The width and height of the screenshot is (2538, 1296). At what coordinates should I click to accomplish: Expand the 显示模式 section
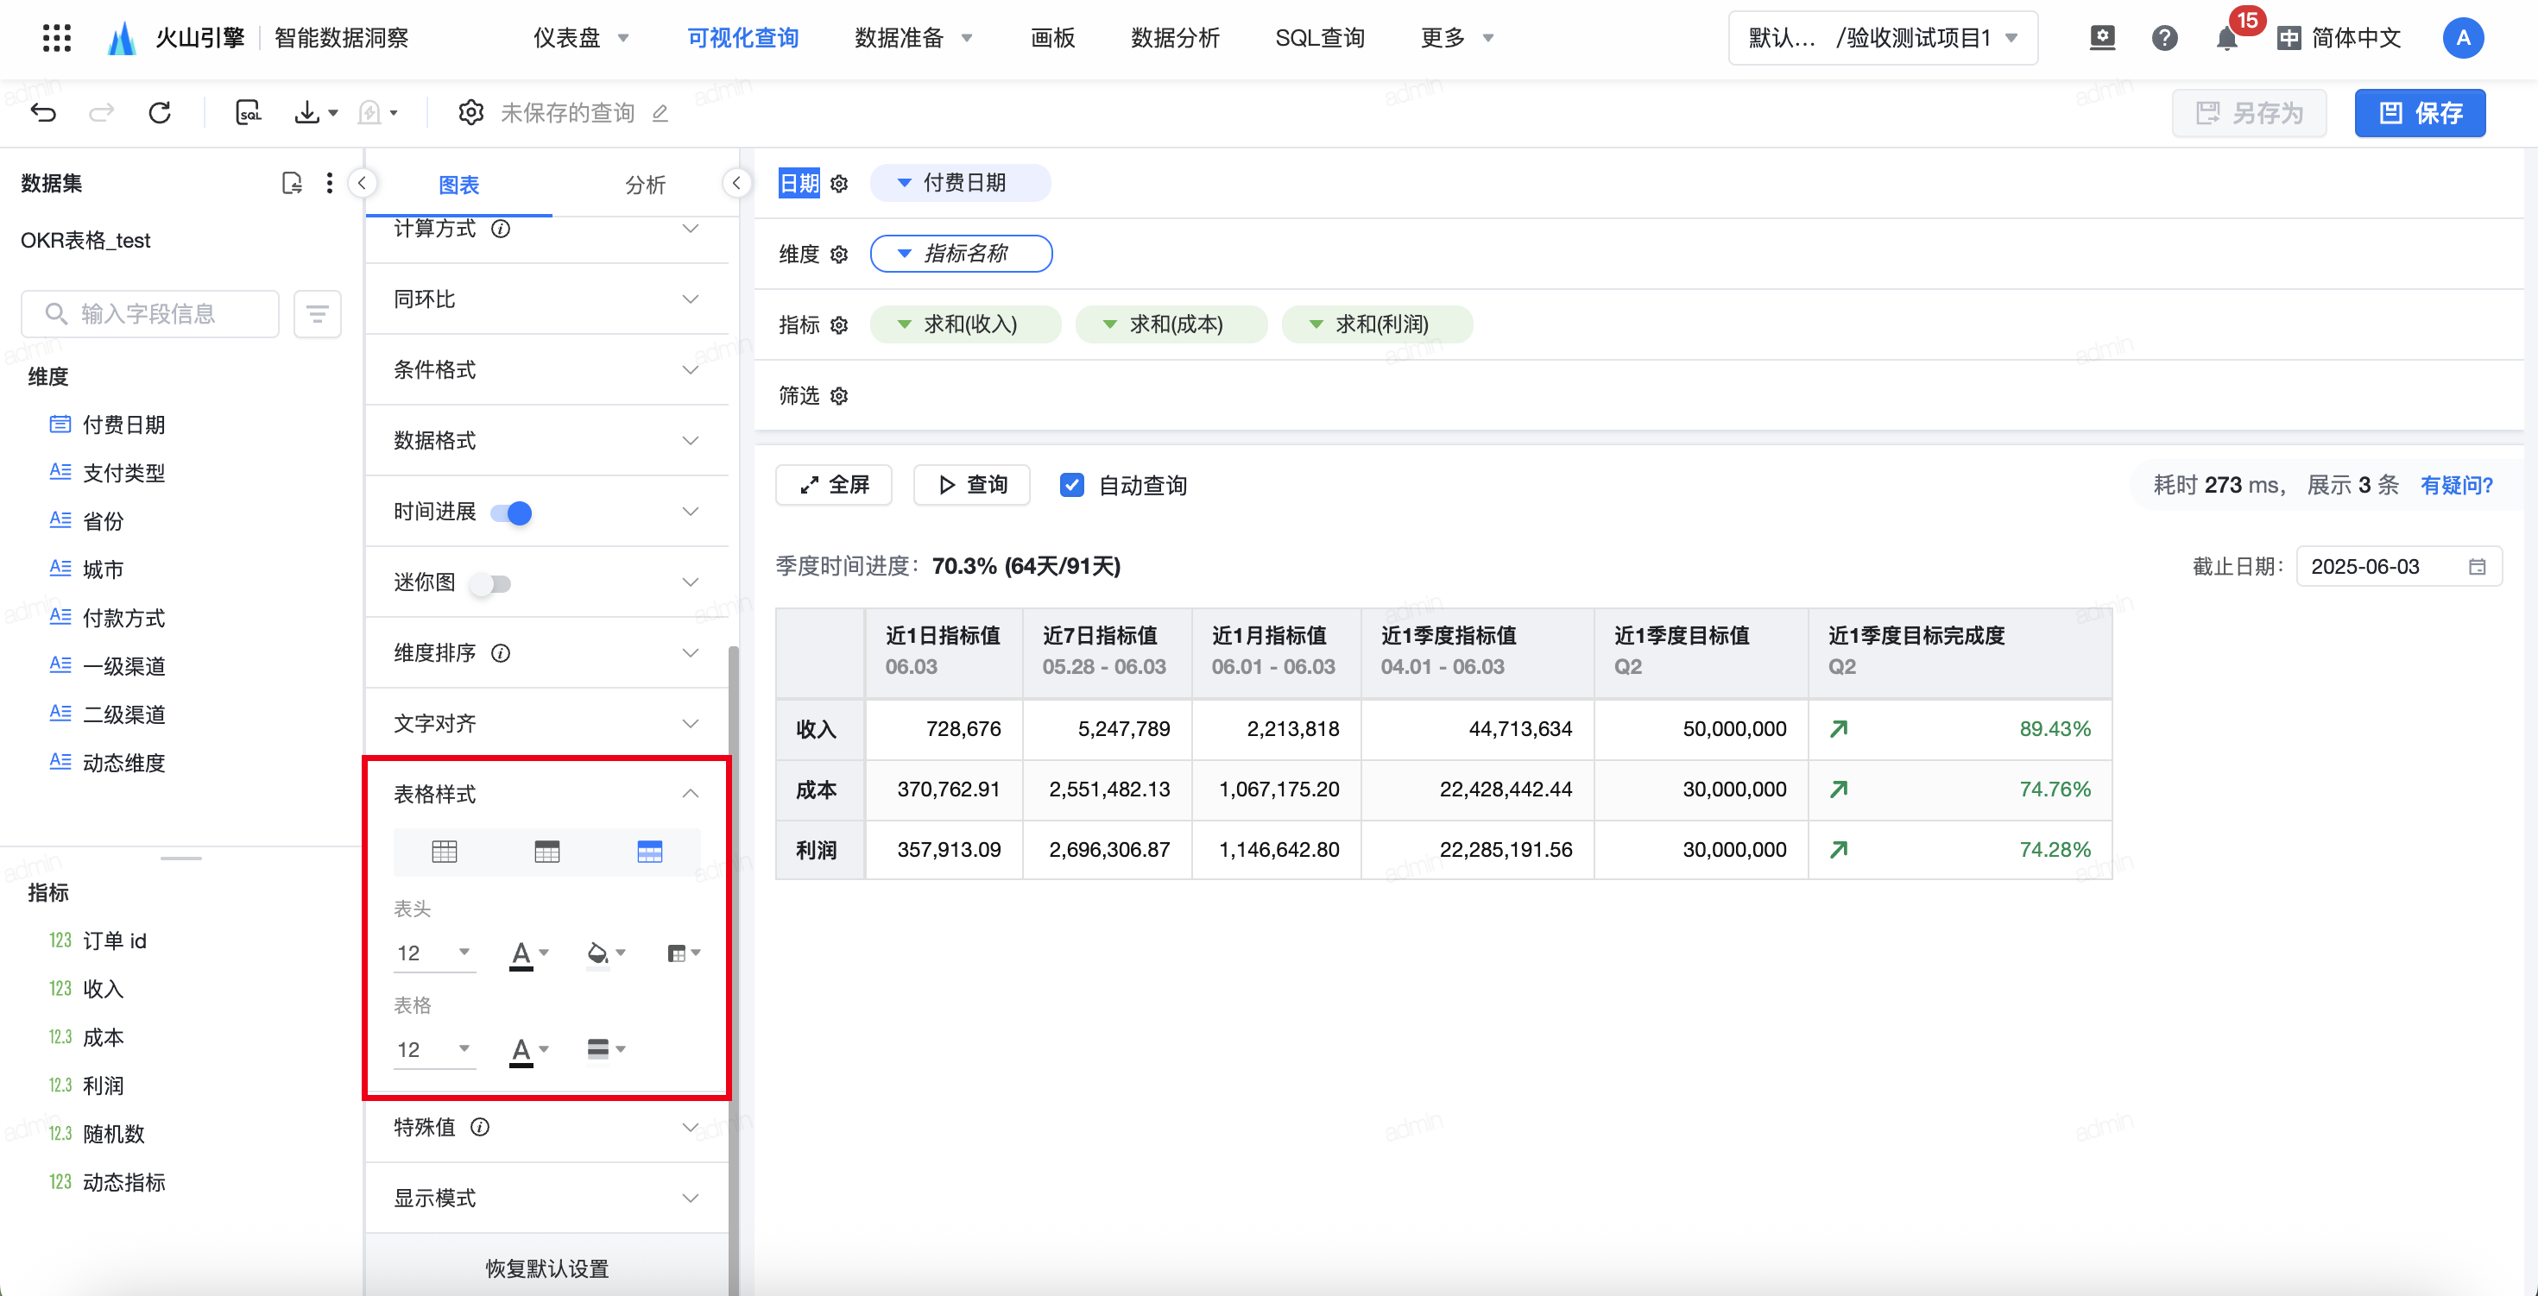coord(546,1198)
